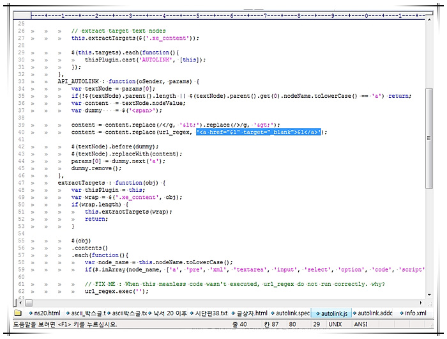Click the window resize grip at bottom-right

click(x=430, y=325)
